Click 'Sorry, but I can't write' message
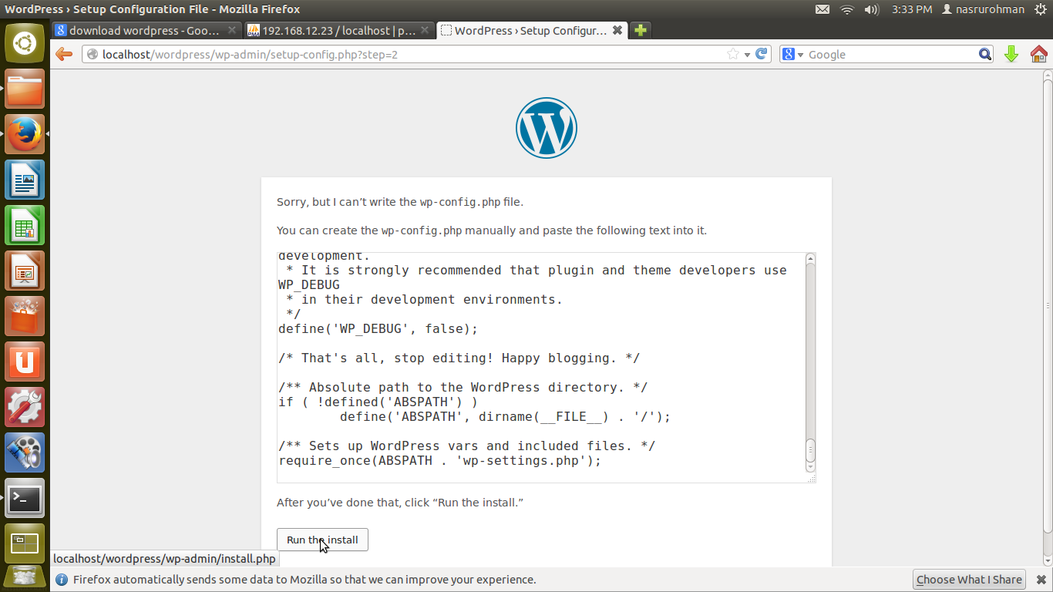Screen dimensions: 1053x592 tap(400, 202)
